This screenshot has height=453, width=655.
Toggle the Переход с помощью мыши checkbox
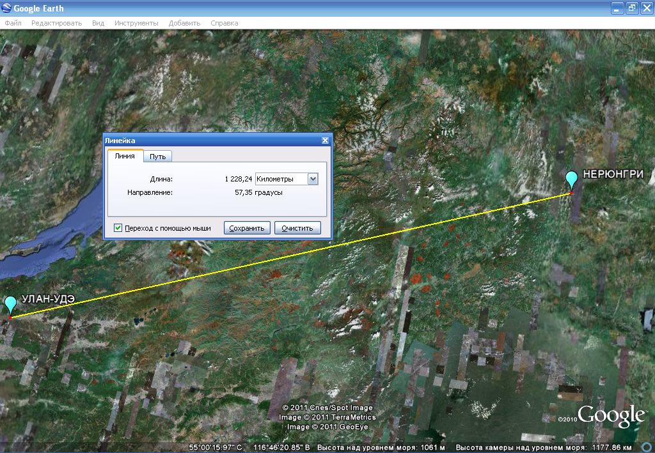tap(118, 228)
